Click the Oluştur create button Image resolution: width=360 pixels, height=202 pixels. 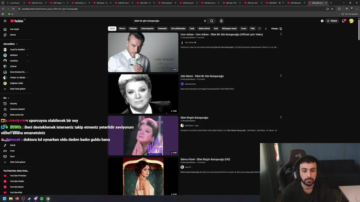(332, 21)
